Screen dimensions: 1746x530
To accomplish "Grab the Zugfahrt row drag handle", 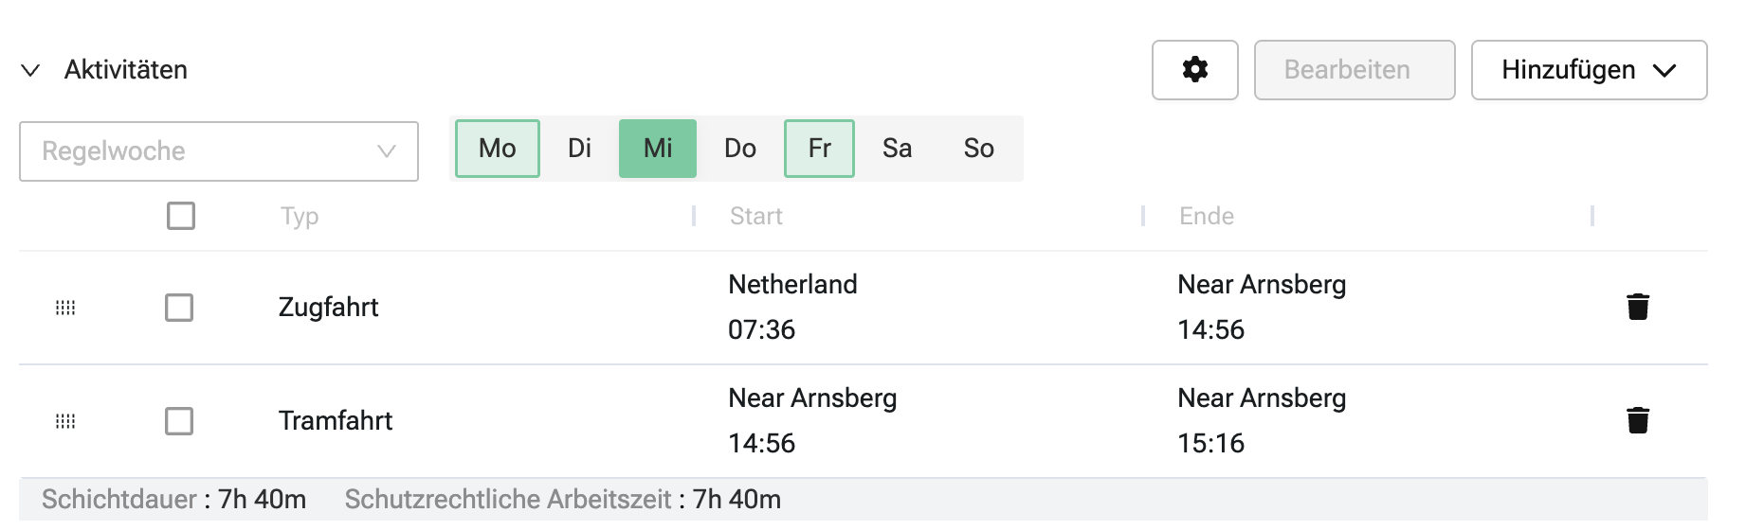I will click(65, 308).
